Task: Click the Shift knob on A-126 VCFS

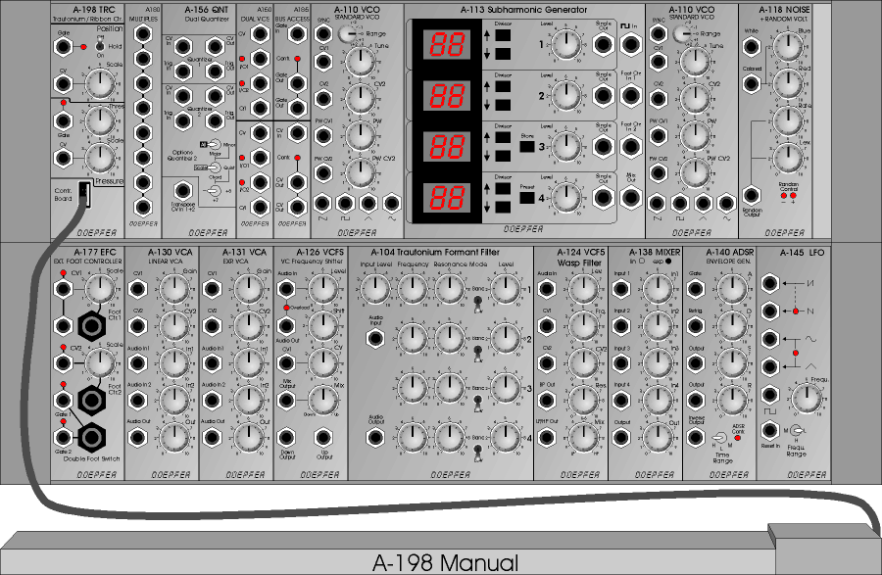Action: click(322, 325)
